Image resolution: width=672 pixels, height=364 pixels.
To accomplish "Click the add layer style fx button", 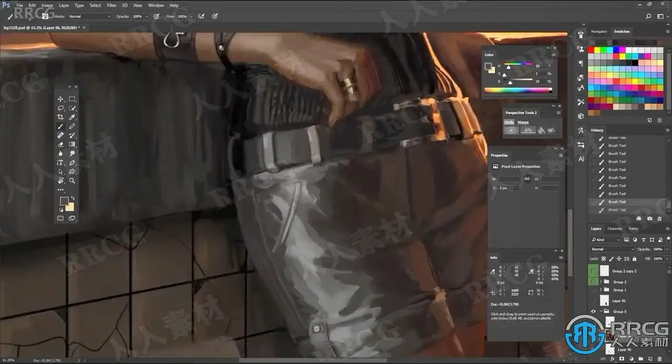I will pyautogui.click(x=613, y=359).
